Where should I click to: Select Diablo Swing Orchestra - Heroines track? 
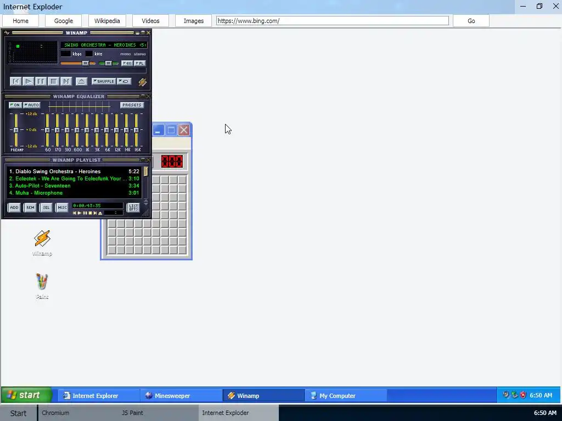[74, 172]
